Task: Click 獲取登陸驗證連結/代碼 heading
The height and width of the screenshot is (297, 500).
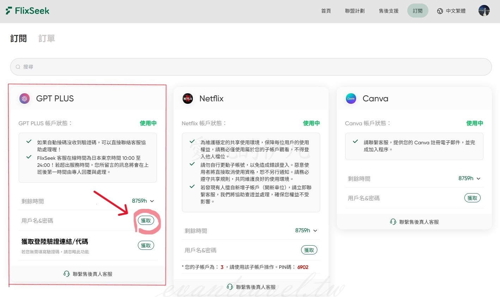Action: (x=55, y=242)
